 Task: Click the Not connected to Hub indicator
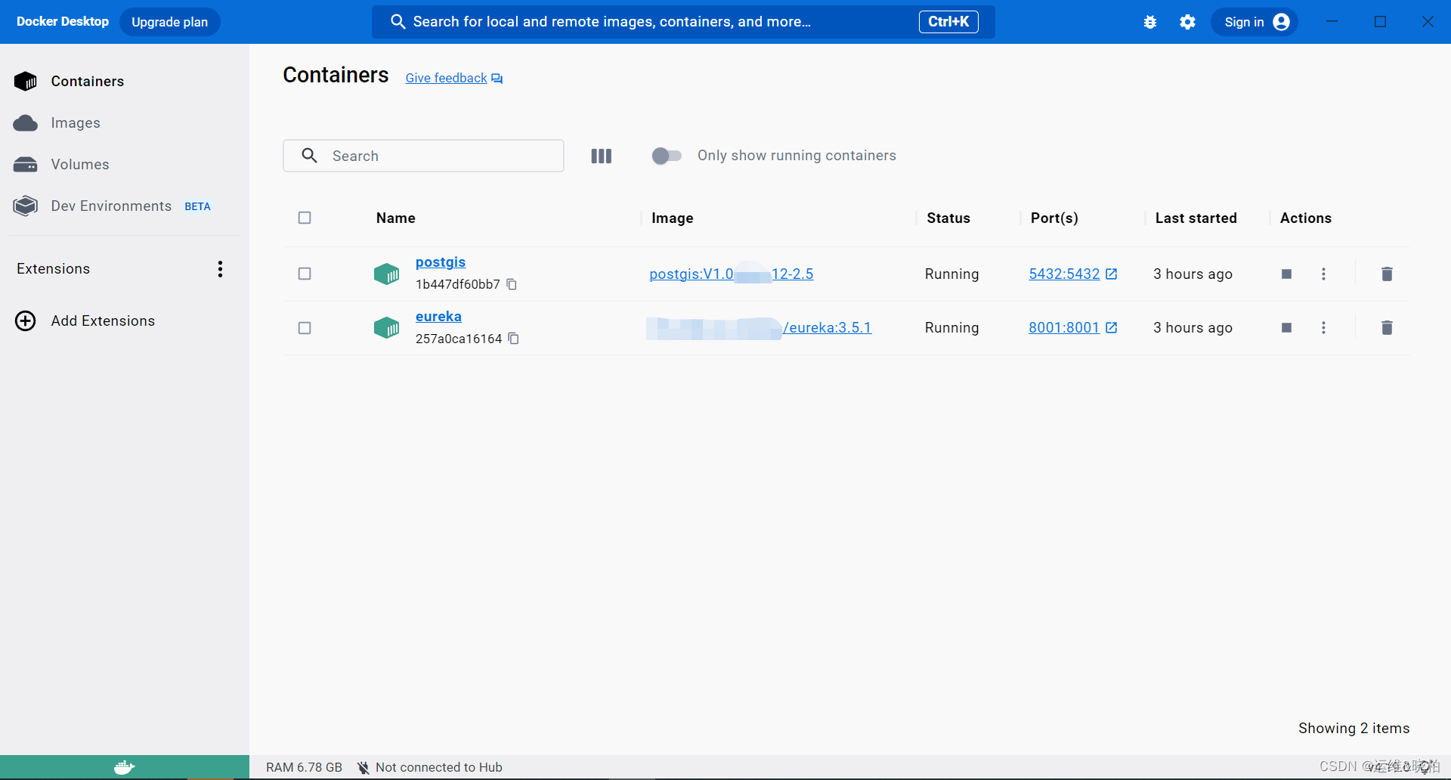[x=430, y=767]
